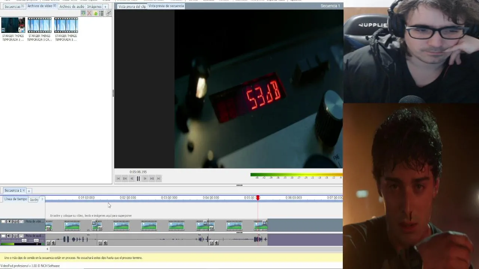Click the last icon in the bin toolbar
Screen dimensions: 479x269
[109, 13]
